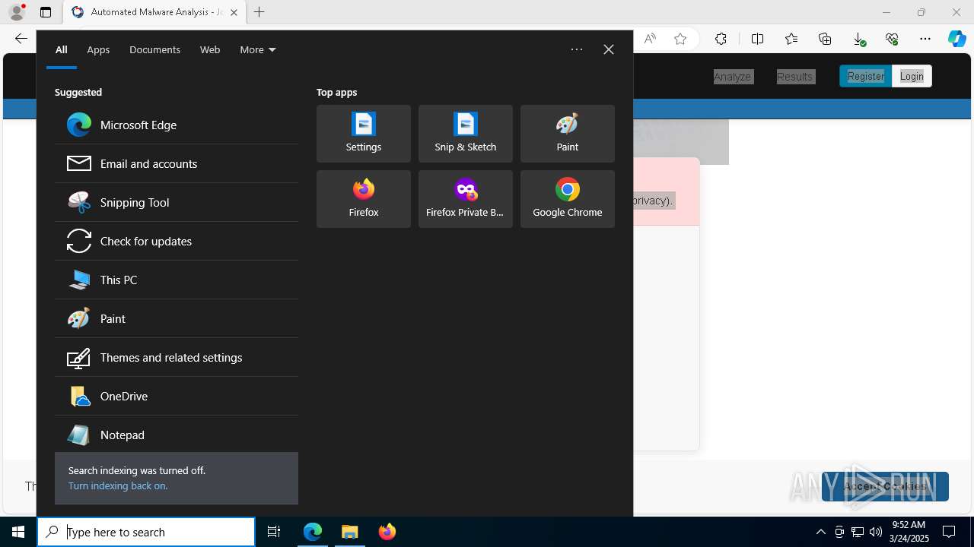
Task: Click the Accept Cookies button
Action: click(x=885, y=486)
